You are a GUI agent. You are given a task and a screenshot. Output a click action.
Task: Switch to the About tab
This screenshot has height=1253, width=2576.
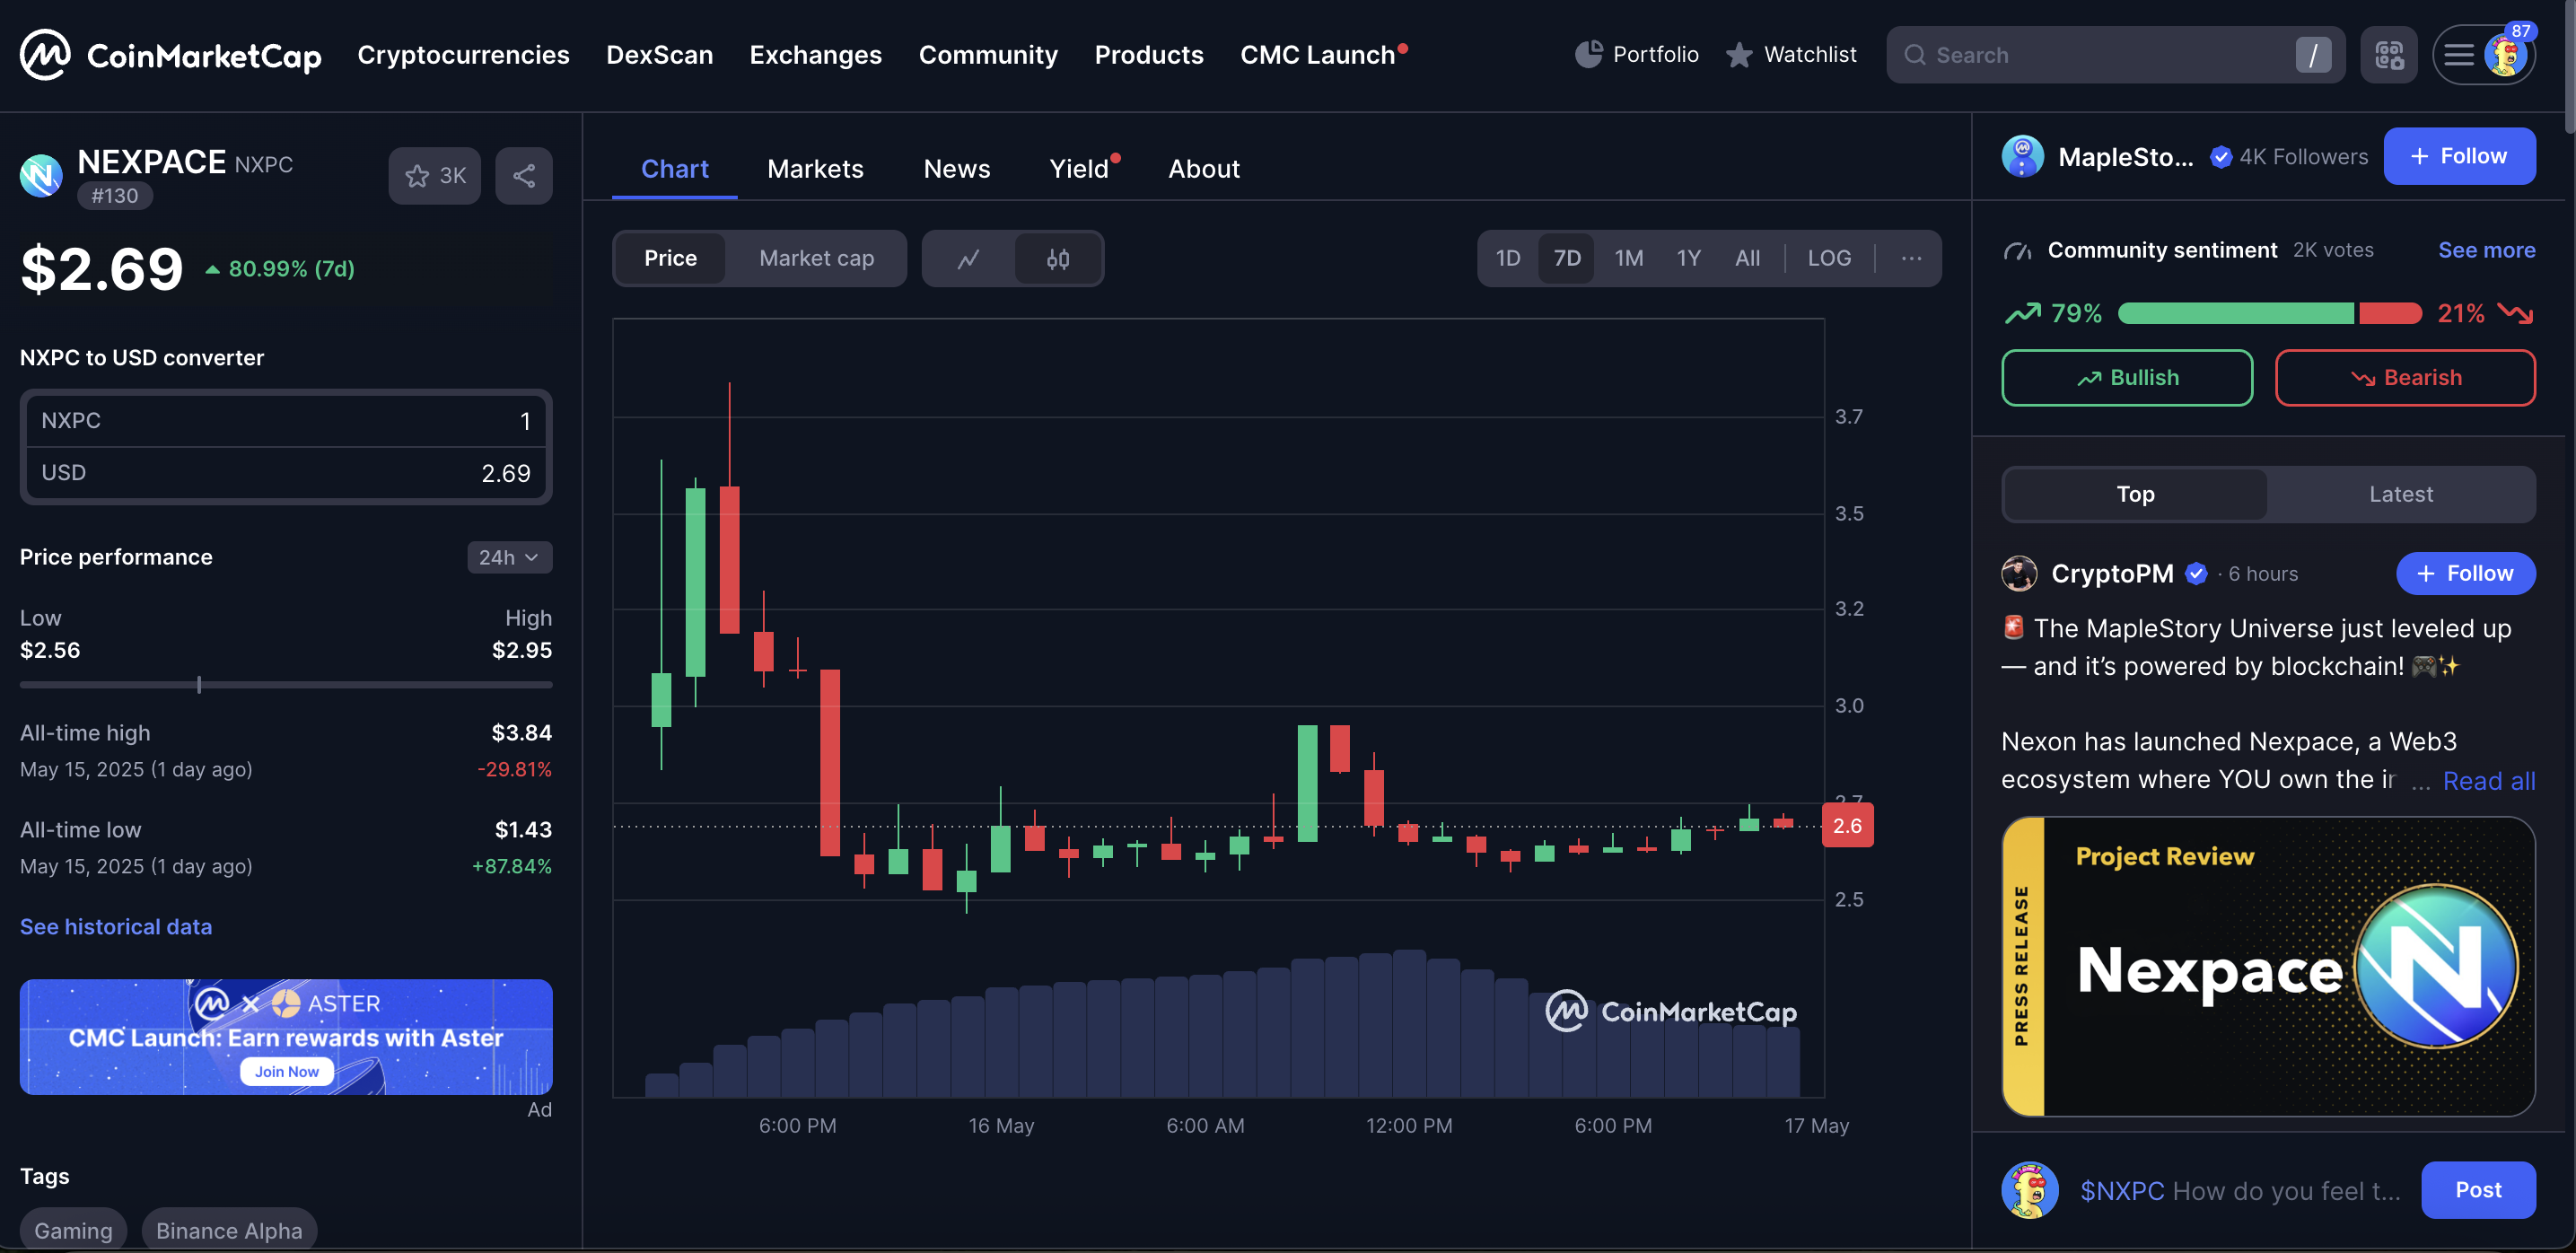pos(1203,169)
